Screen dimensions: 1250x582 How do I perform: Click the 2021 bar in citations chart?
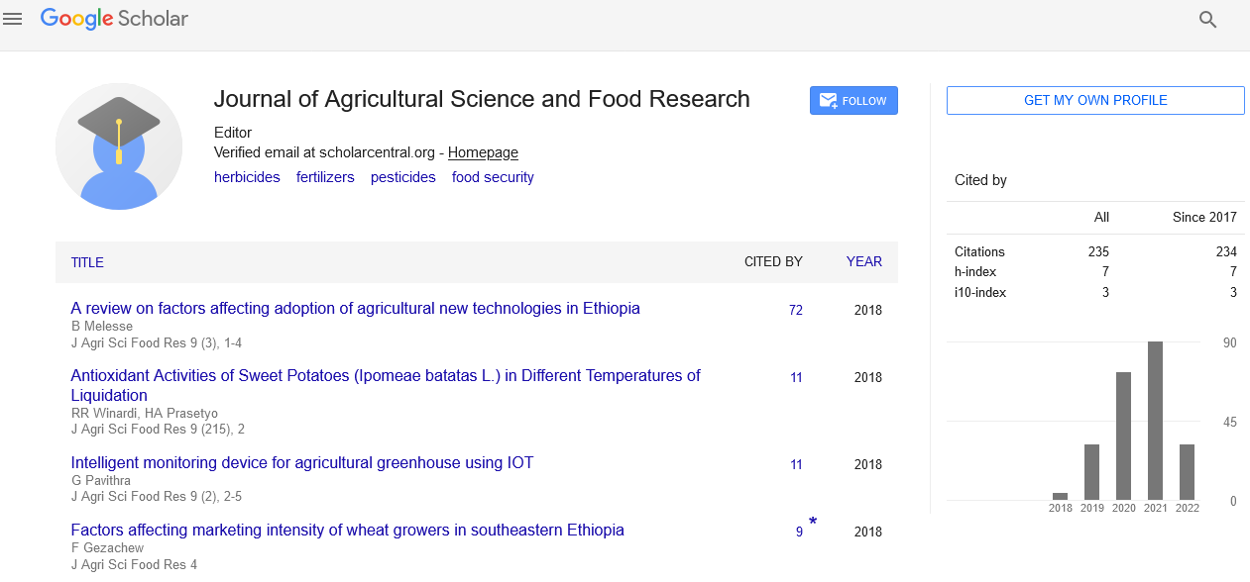click(x=1155, y=421)
